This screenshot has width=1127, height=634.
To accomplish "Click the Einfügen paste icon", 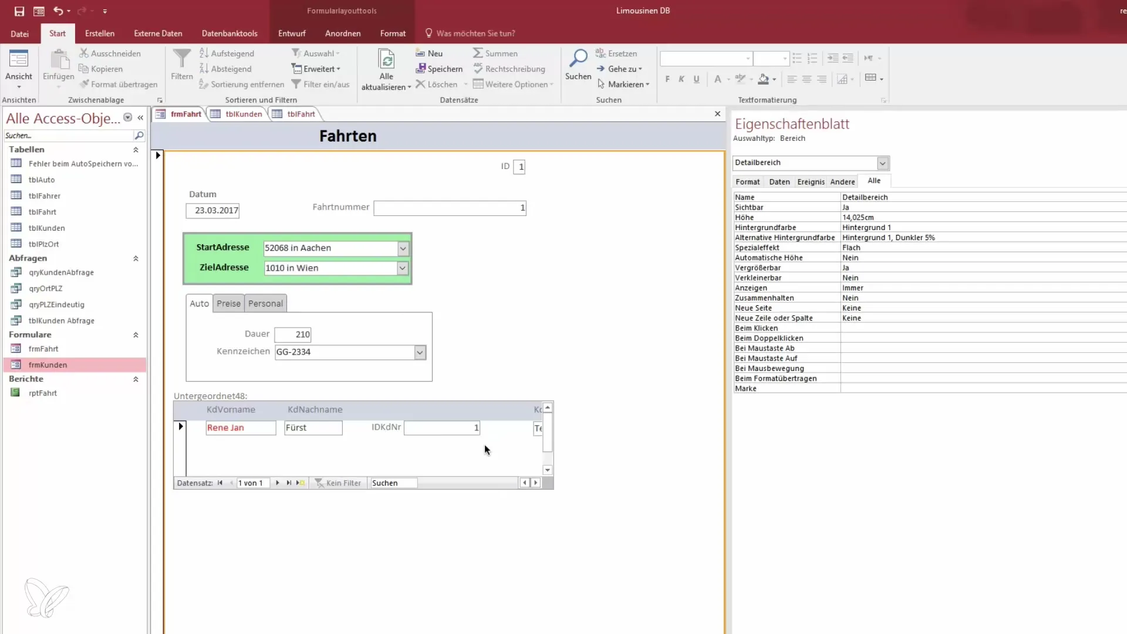I will point(59,59).
